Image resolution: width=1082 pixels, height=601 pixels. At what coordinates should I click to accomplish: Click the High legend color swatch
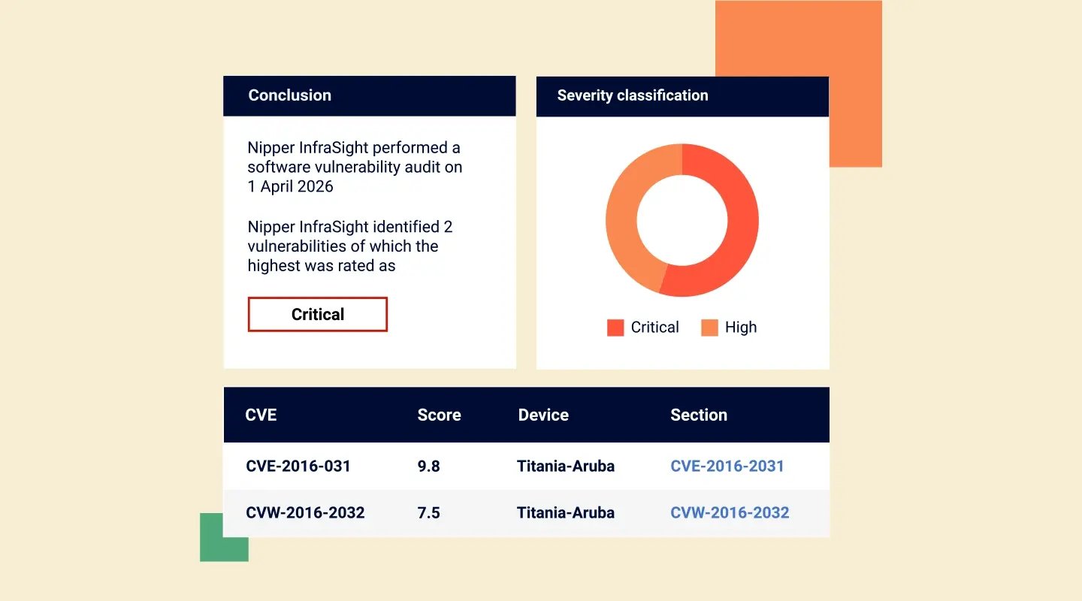click(x=709, y=328)
